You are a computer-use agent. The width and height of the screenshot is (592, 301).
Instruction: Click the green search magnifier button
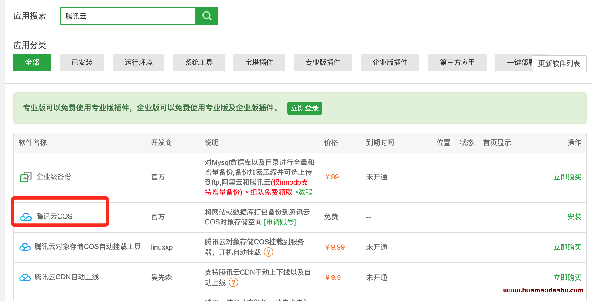tap(207, 16)
